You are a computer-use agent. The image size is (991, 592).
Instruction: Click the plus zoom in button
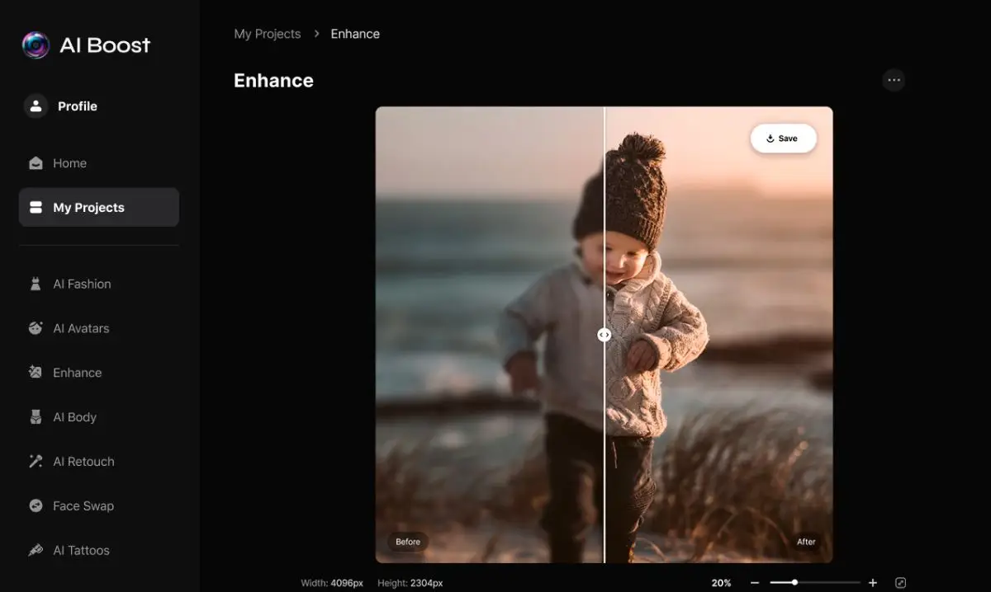[x=873, y=583]
